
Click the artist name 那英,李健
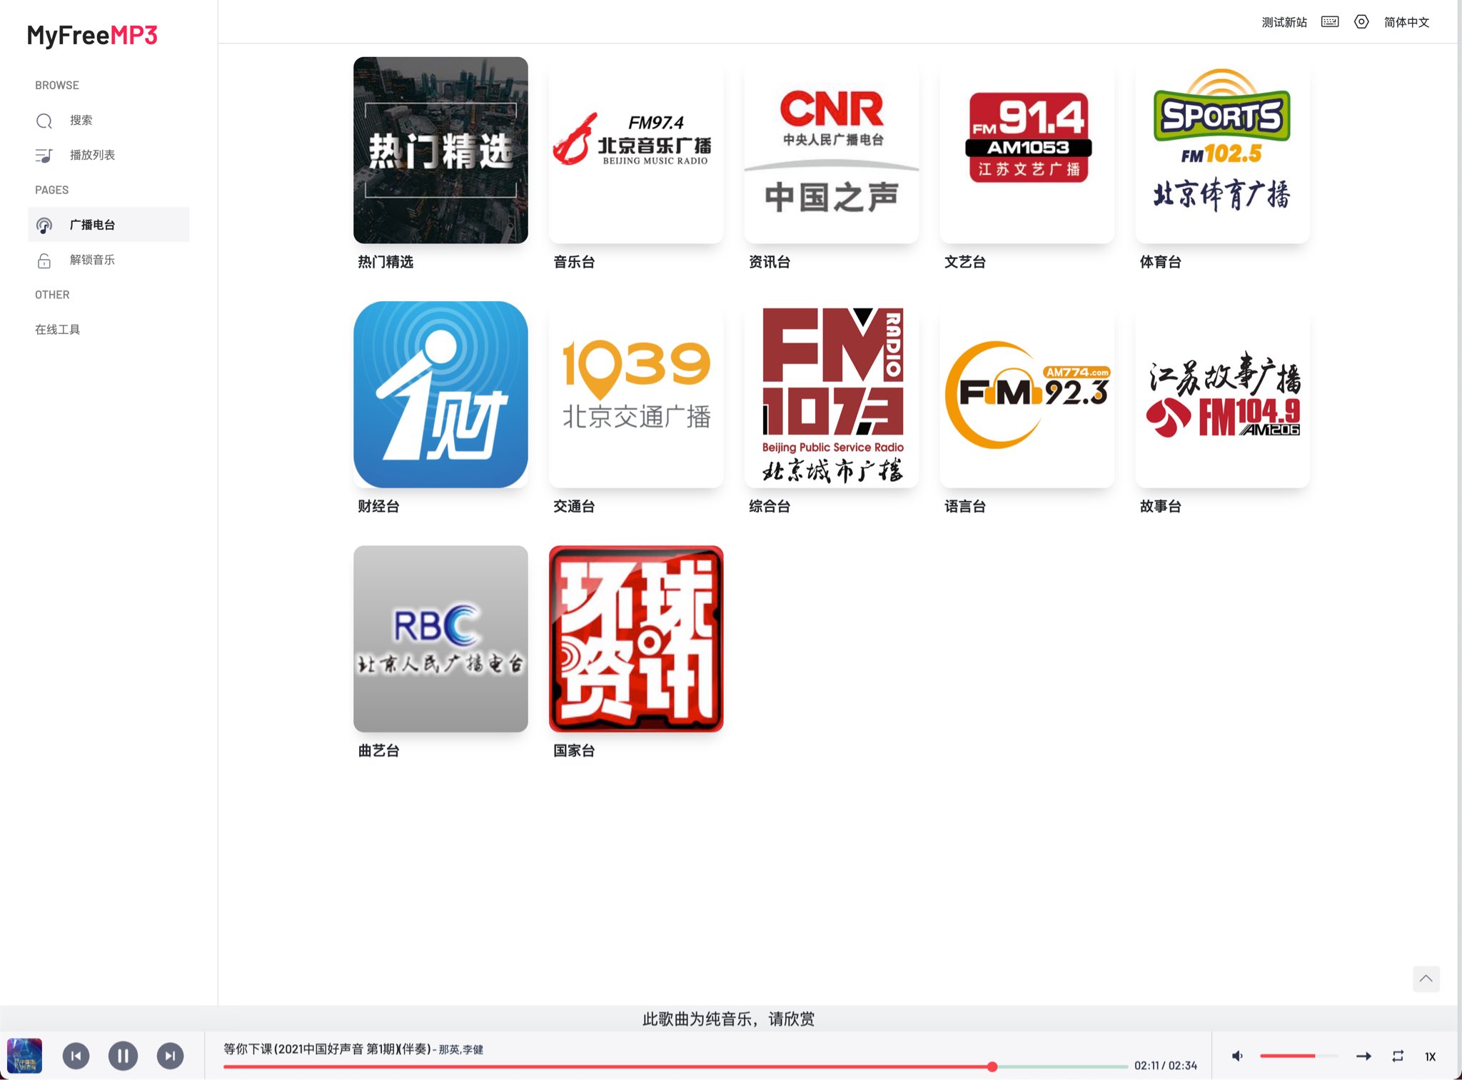461,1049
